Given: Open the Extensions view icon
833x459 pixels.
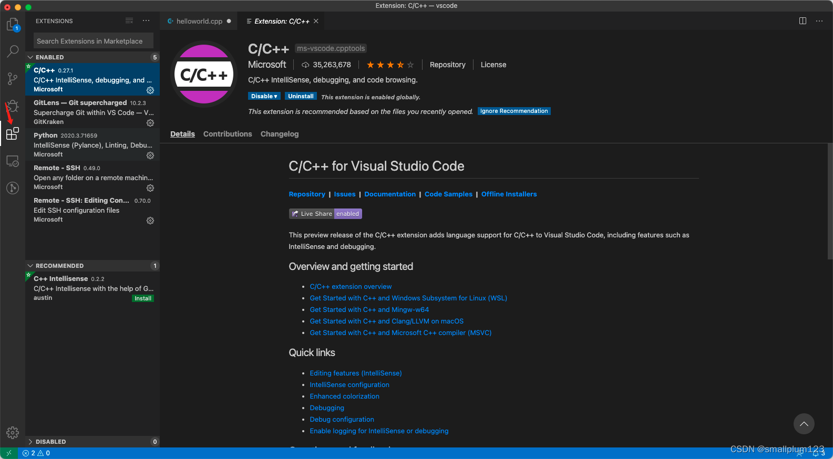Looking at the screenshot, I should pyautogui.click(x=13, y=133).
